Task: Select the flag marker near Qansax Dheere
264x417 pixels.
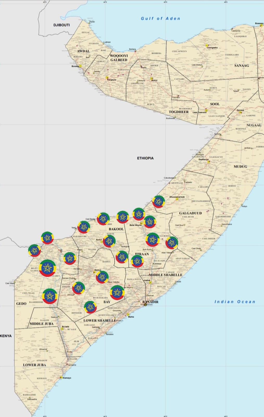Action: coord(79,288)
